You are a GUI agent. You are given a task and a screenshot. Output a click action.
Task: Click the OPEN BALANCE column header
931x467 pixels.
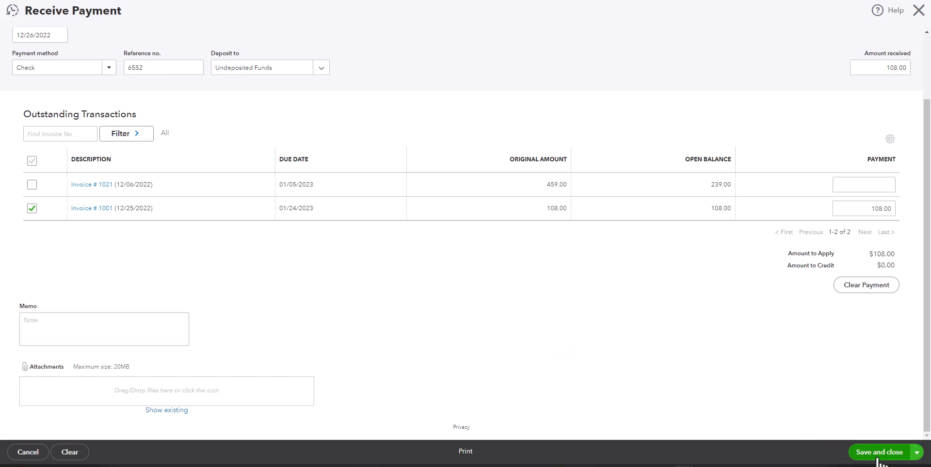(x=708, y=159)
